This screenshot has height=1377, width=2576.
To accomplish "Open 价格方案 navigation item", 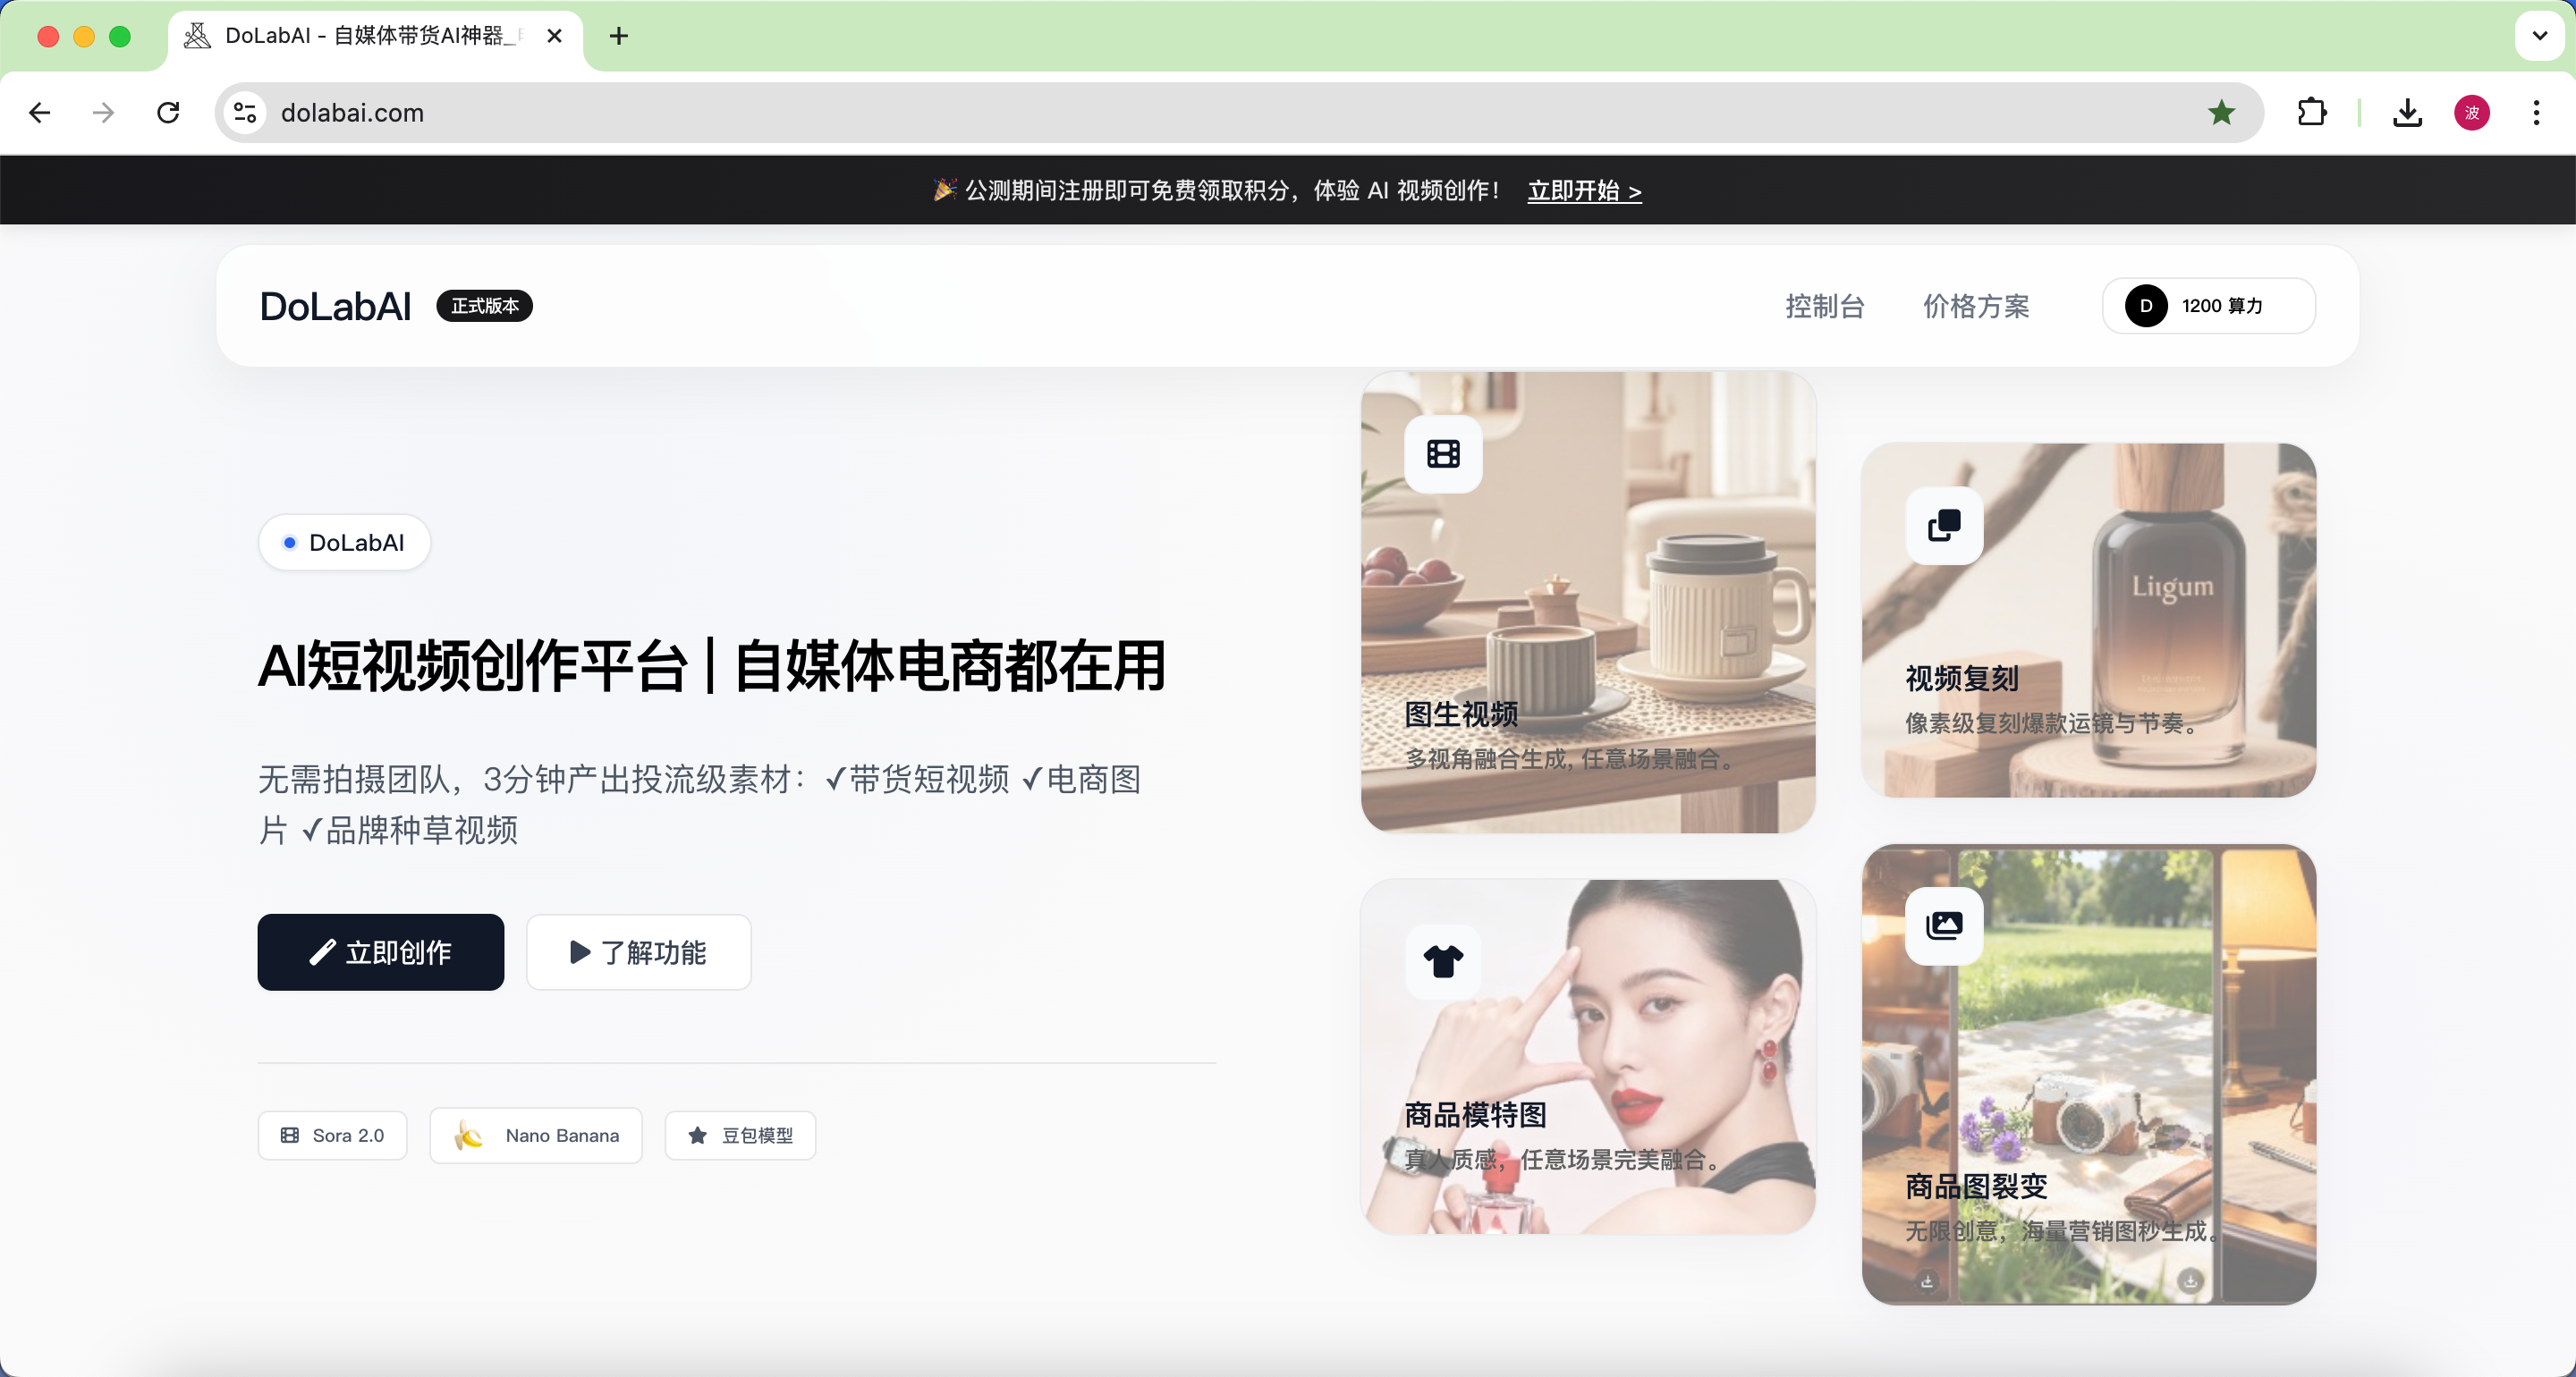I will (x=1976, y=306).
